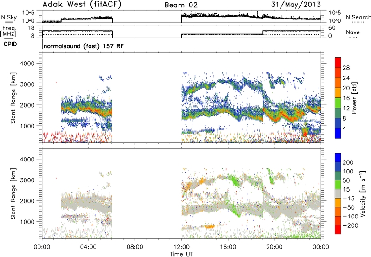The width and height of the screenshot is (371, 257).
Task: Click the '04:00' time axis label
Action: pyautogui.click(x=89, y=247)
